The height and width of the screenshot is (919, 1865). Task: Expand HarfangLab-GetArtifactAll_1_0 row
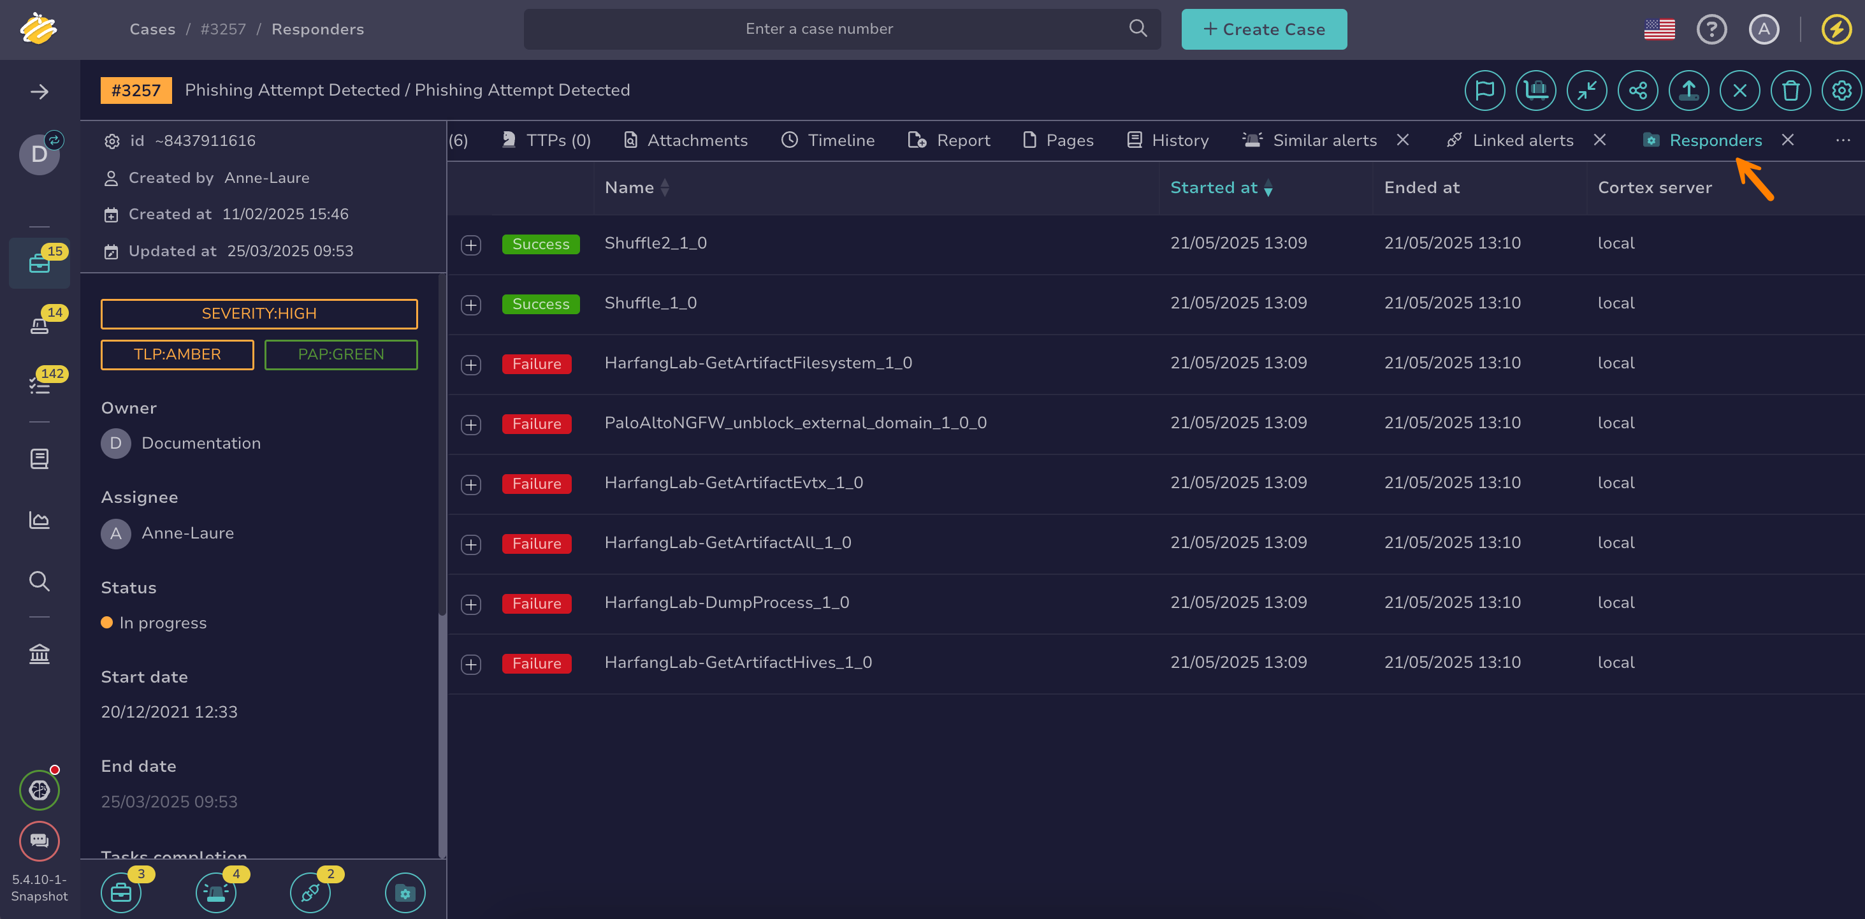[470, 544]
